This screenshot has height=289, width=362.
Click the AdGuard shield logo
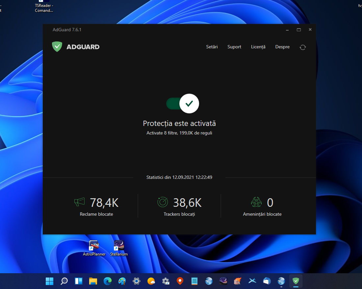[57, 47]
